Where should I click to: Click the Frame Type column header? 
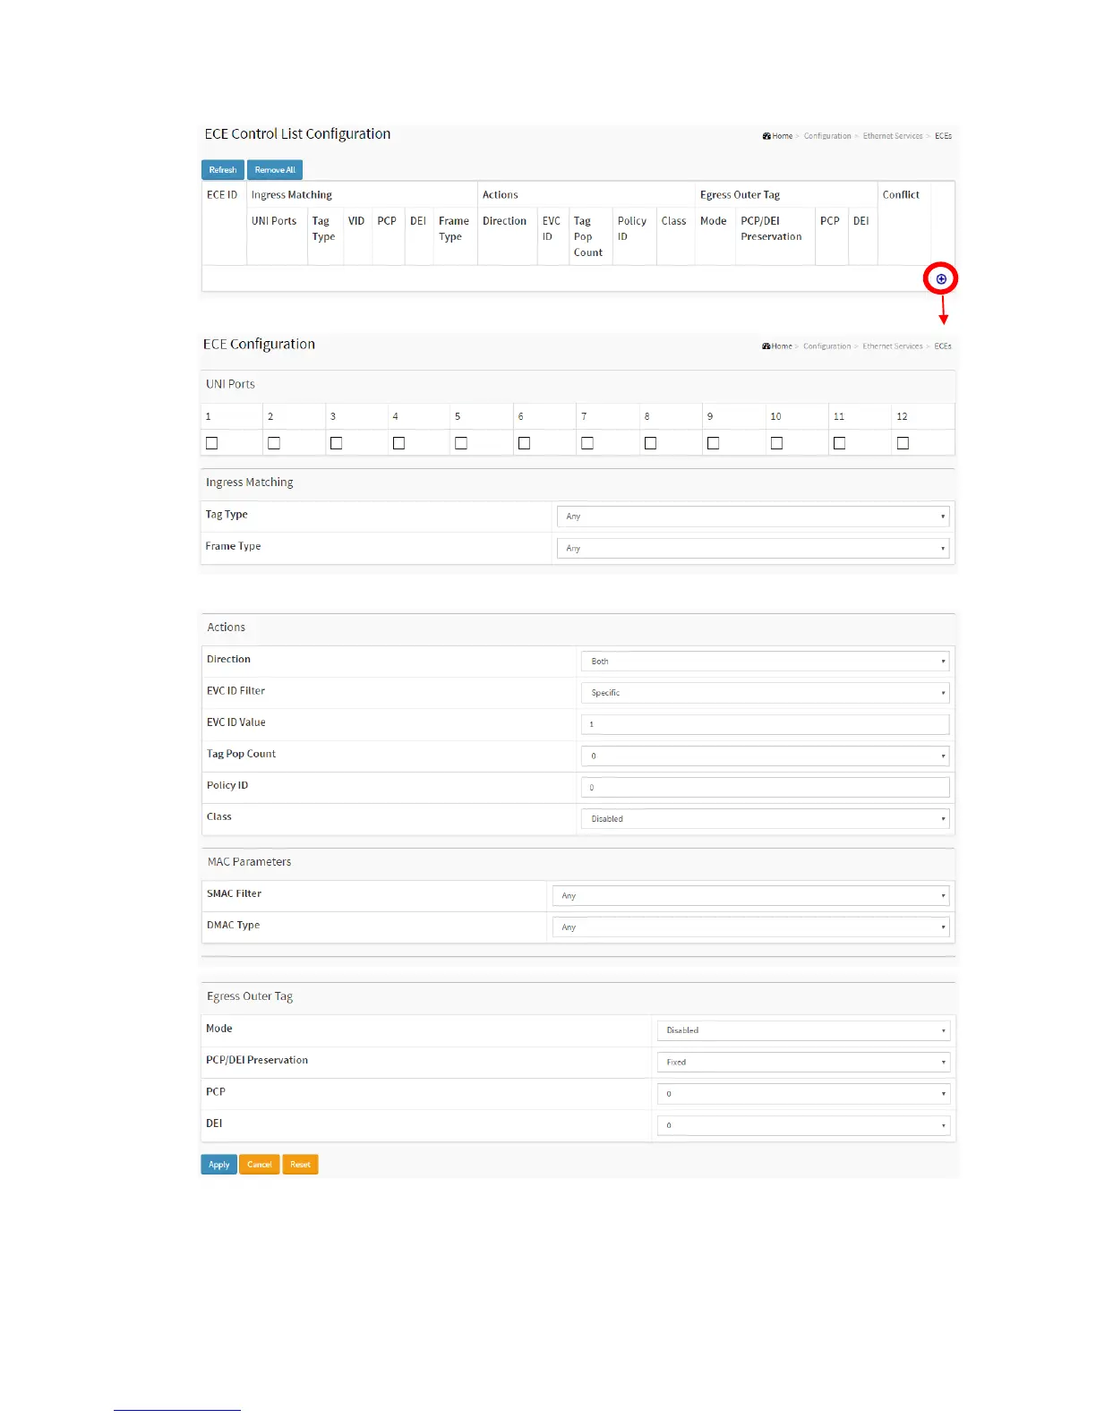(x=454, y=229)
